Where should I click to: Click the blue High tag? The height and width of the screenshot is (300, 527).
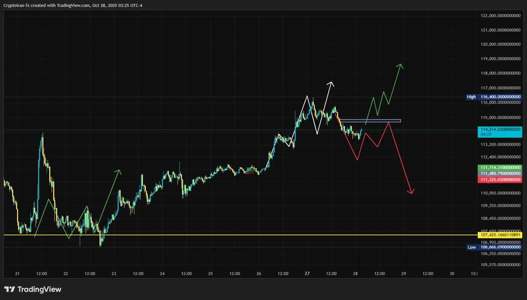[x=471, y=97]
